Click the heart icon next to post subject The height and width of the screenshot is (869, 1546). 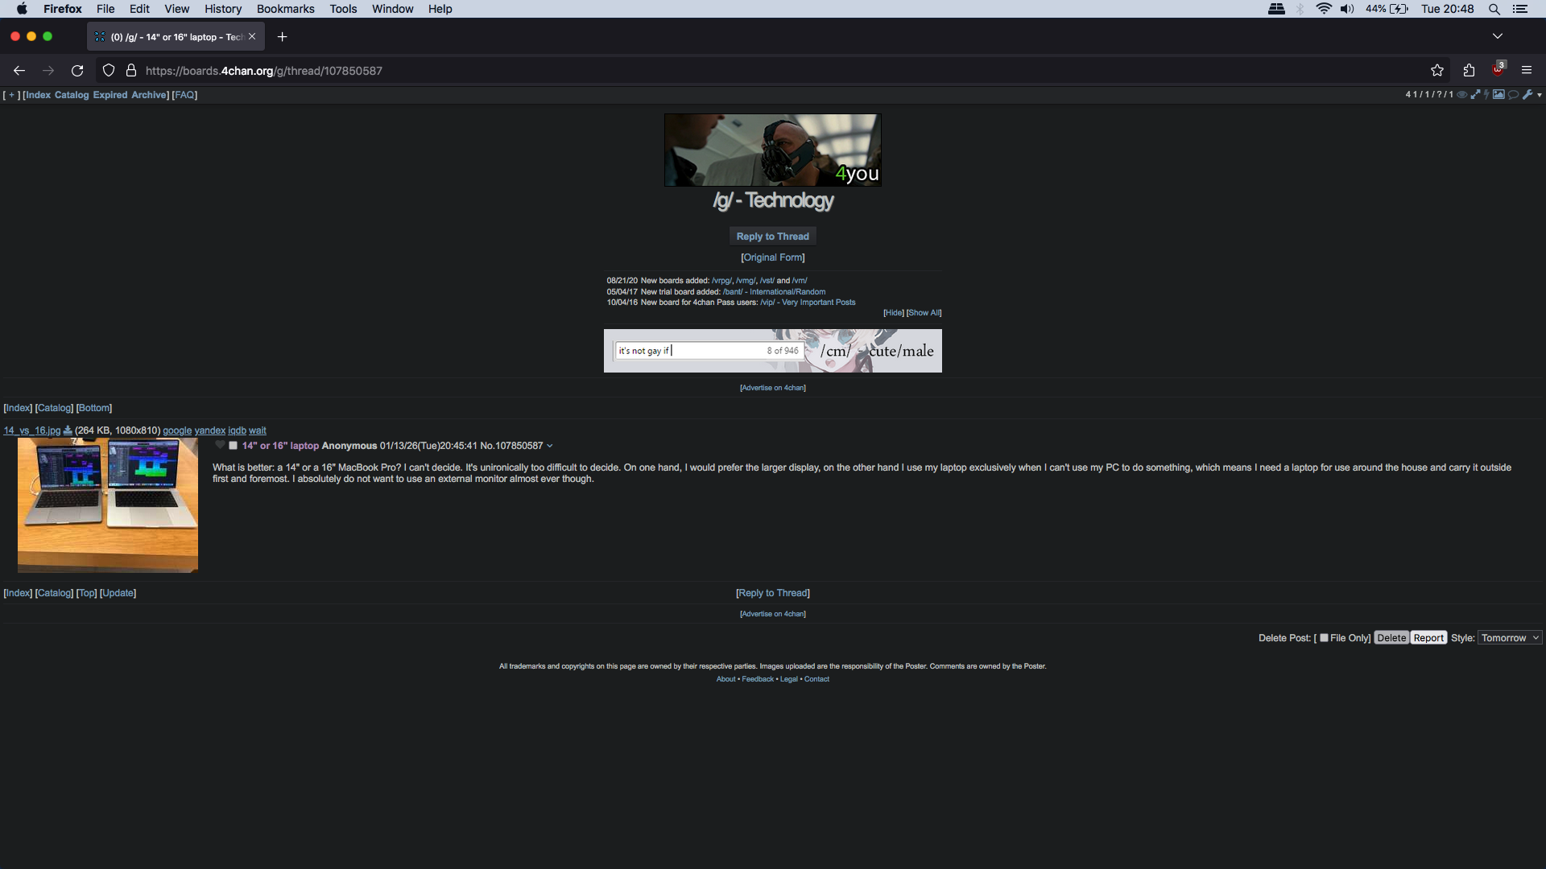[x=220, y=445]
